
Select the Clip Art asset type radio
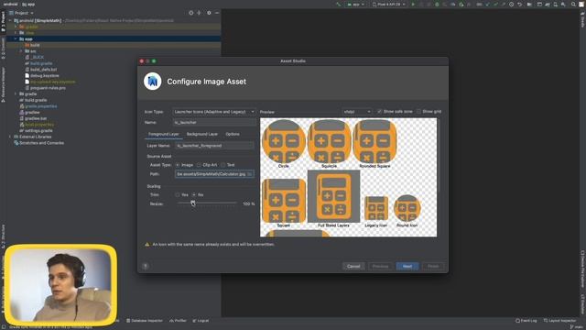click(200, 165)
